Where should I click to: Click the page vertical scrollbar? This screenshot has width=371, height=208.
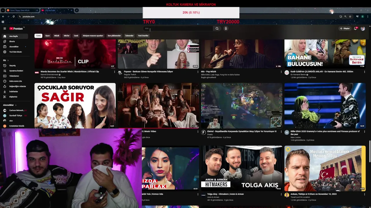tap(370, 152)
